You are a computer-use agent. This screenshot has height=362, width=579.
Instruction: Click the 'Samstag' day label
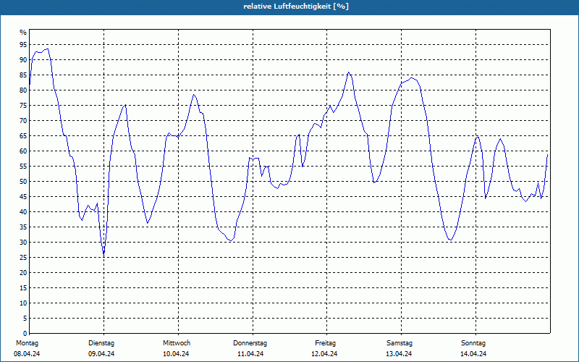400,343
